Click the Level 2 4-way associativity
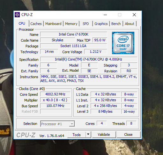The image size is (163, 155). click(x=129, y=106)
